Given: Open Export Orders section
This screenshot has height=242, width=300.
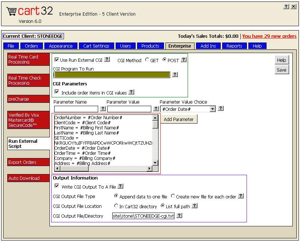Looking at the screenshot, I should 28,162.
